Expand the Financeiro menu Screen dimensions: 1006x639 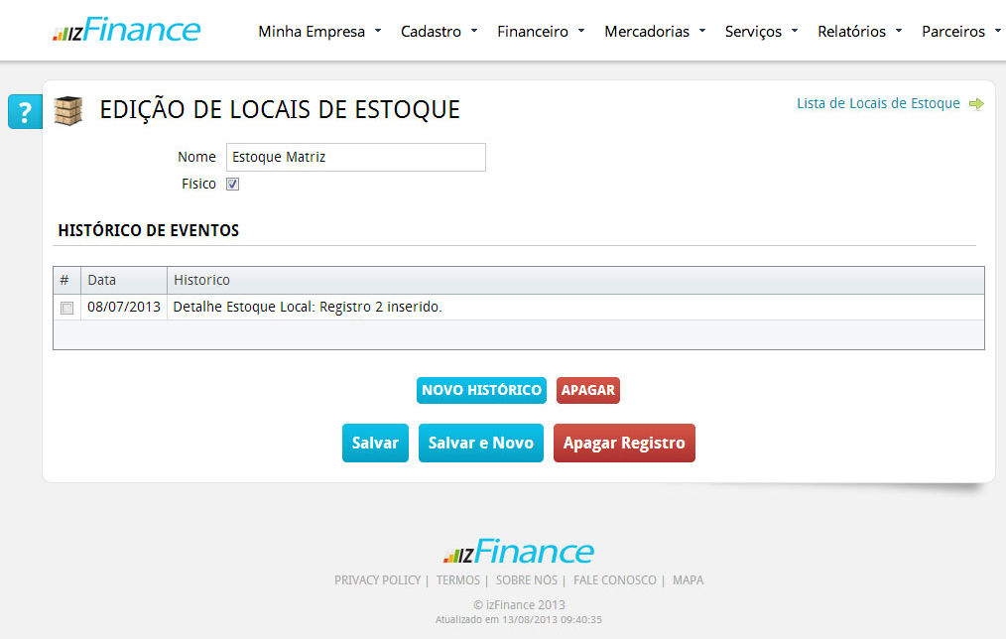541,32
